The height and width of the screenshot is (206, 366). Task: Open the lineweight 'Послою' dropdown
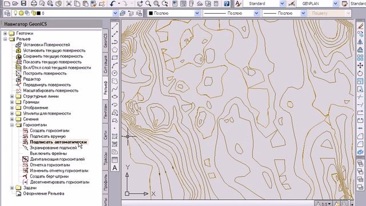303,13
